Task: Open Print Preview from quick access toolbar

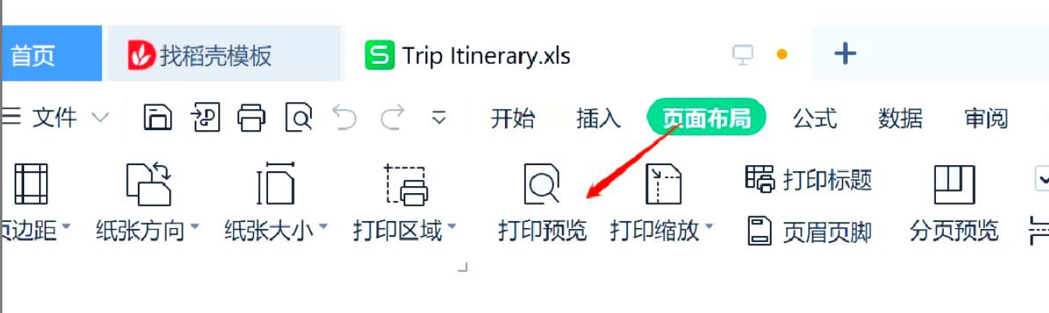Action: coord(298,118)
